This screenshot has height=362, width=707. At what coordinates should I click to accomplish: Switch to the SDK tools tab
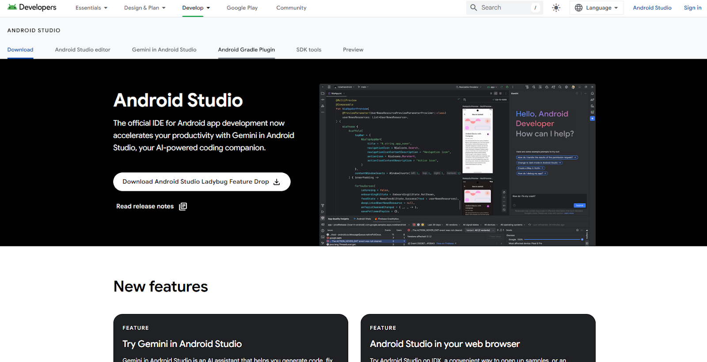[308, 50]
